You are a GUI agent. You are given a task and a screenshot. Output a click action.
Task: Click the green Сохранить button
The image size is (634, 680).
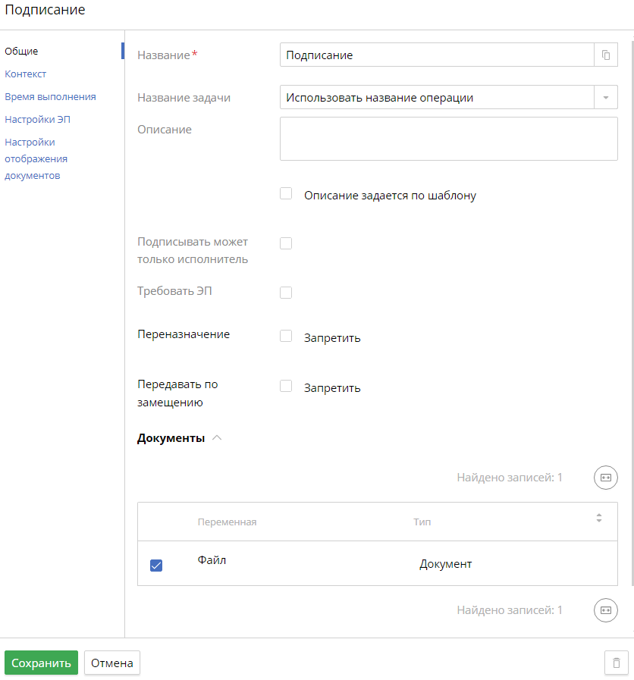41,662
